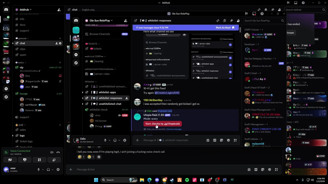Discover servers compass in Ole Sun RolePlay window
The image size is (328, 184).
click(x=76, y=63)
